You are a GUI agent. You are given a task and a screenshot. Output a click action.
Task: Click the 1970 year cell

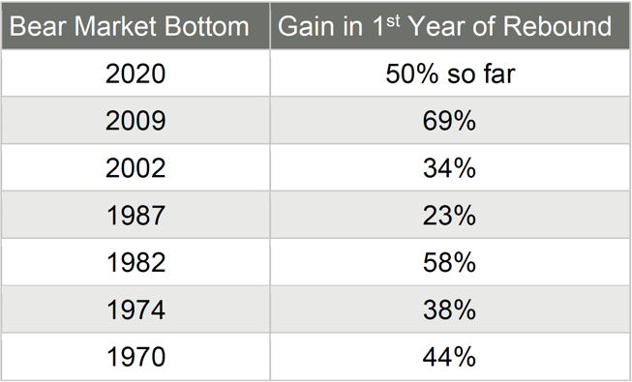pos(135,357)
